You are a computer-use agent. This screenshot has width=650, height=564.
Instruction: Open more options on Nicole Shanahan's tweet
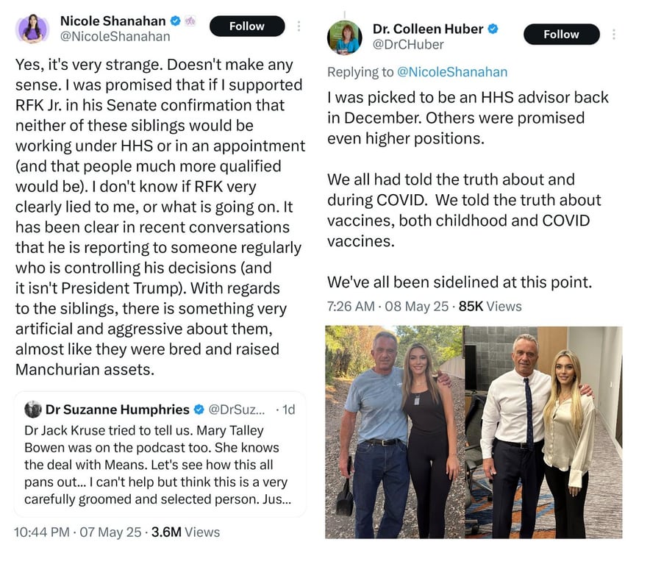point(299,26)
